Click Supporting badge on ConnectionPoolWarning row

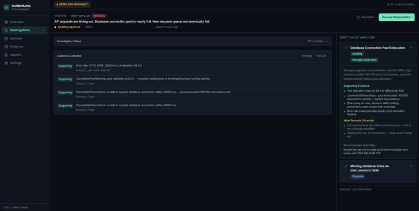65,79
